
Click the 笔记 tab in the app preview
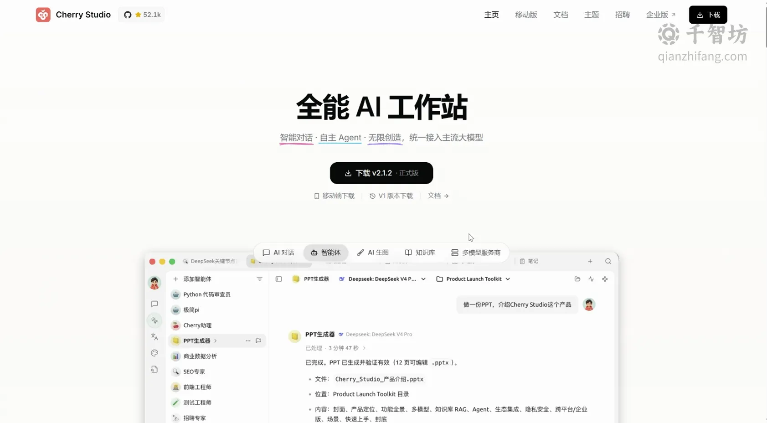click(529, 261)
